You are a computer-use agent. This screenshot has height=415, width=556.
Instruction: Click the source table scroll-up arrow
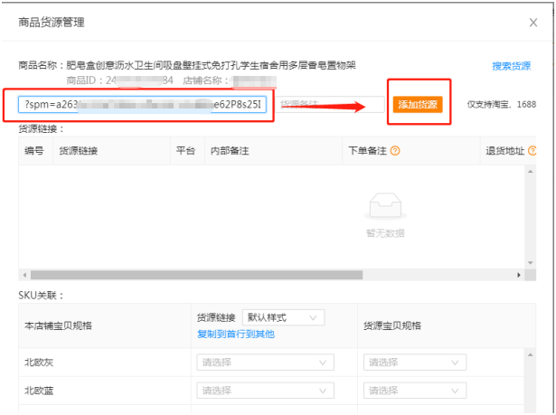[530, 172]
